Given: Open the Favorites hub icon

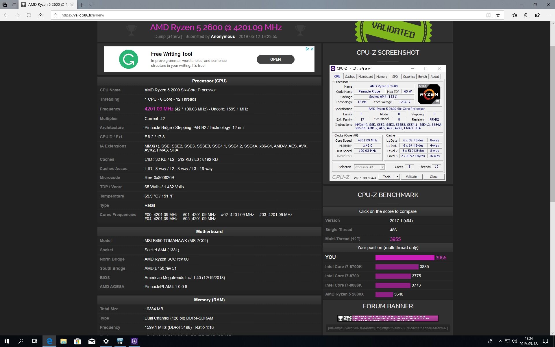Looking at the screenshot, I should pos(515,15).
